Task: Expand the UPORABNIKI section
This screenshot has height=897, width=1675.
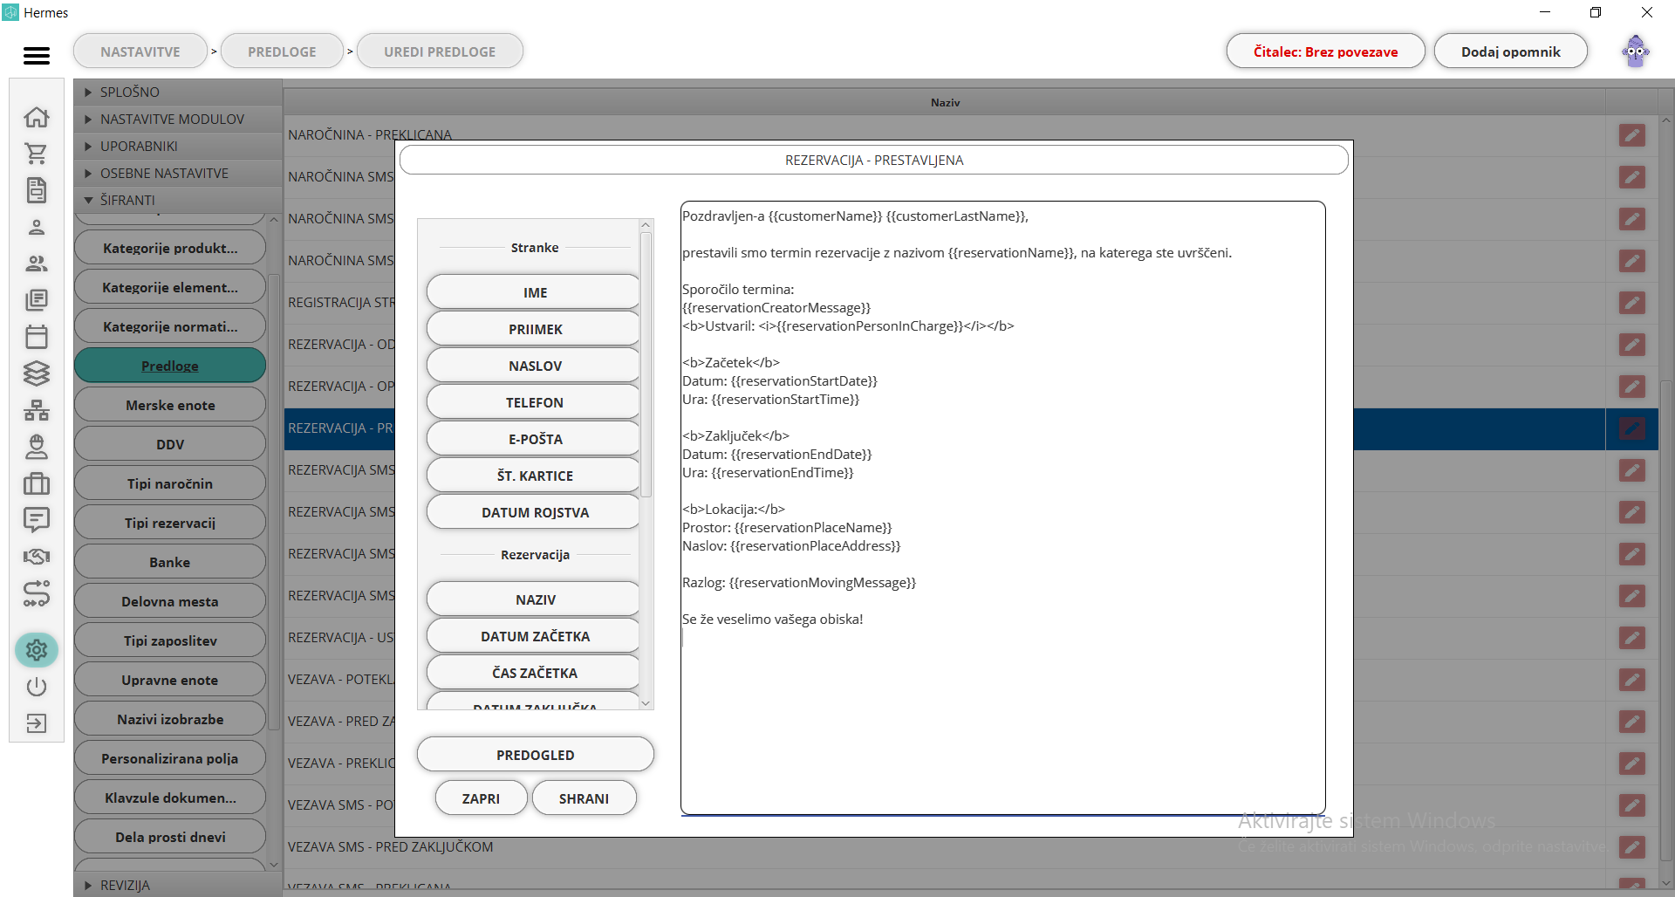Action: click(x=178, y=146)
